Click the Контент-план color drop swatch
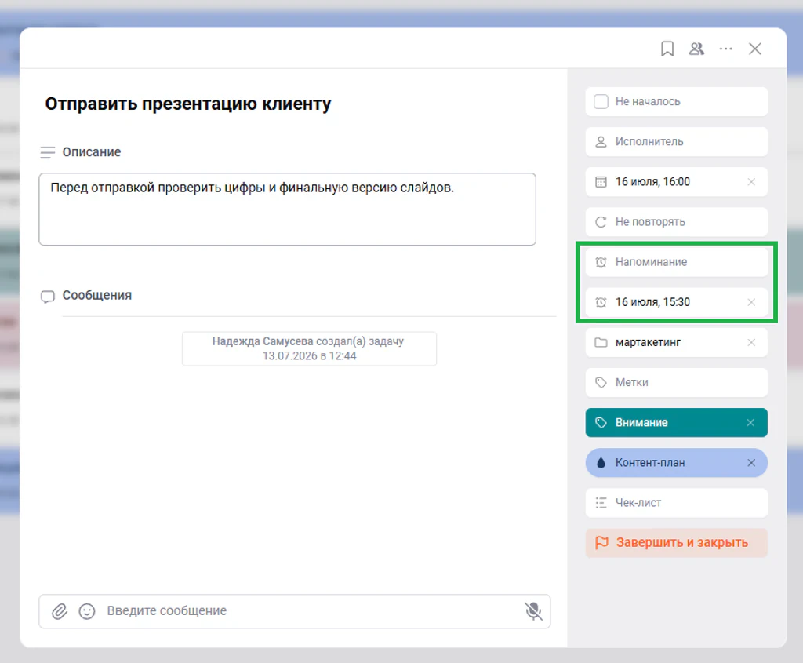This screenshot has height=663, width=803. 601,463
